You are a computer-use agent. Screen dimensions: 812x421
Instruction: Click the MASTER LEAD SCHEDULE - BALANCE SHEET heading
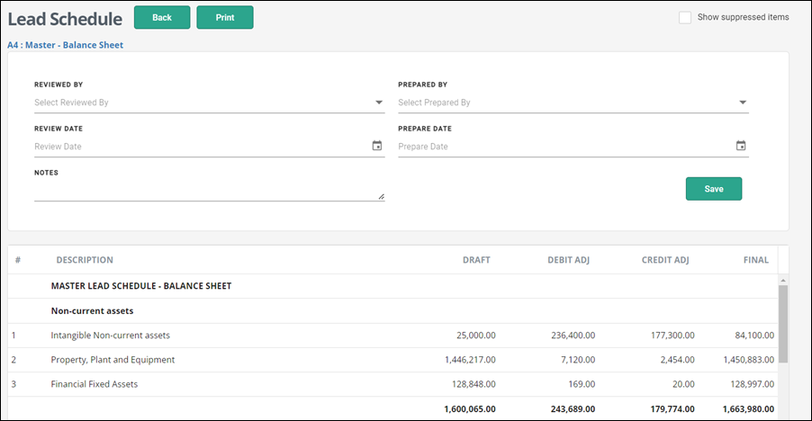pos(141,286)
